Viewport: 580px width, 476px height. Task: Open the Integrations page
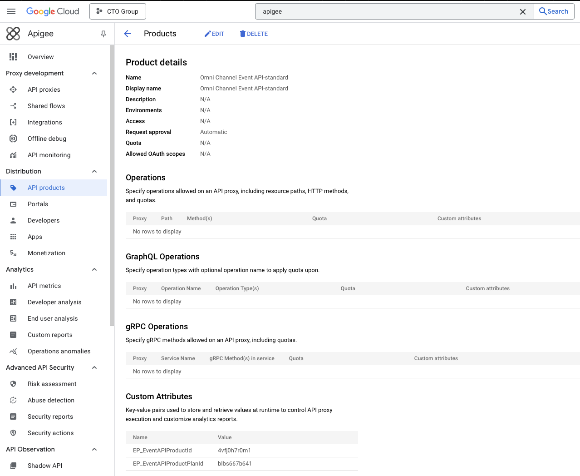[x=44, y=122]
